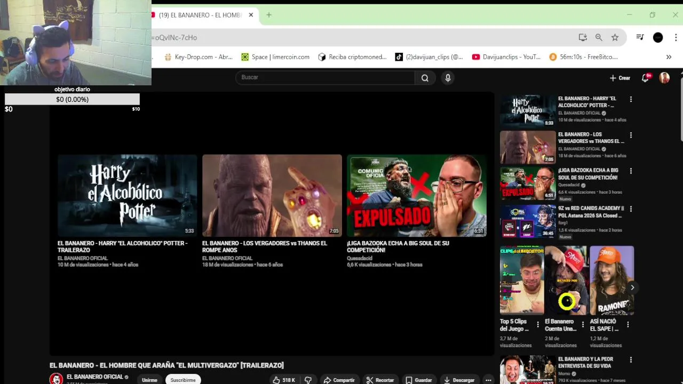Open options for Top 5 Clips del Juego short

coord(538,324)
